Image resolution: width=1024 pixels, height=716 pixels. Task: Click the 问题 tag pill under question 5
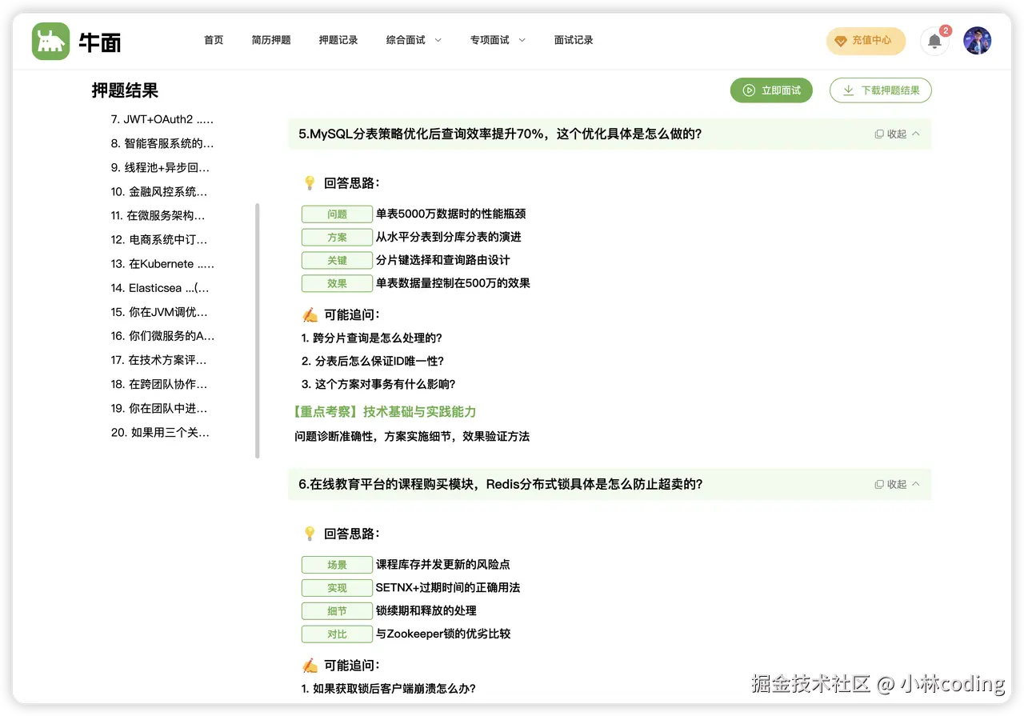(x=336, y=214)
